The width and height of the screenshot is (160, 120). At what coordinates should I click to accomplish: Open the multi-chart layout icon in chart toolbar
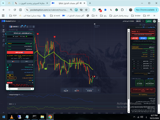[34, 27]
